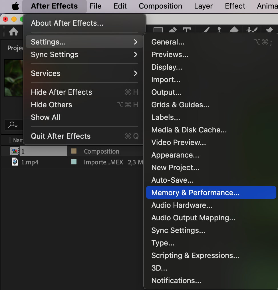Click Quit After Effects

[x=61, y=136]
